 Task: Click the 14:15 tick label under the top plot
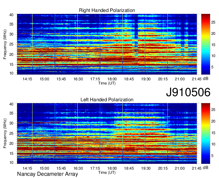[x=27, y=79]
